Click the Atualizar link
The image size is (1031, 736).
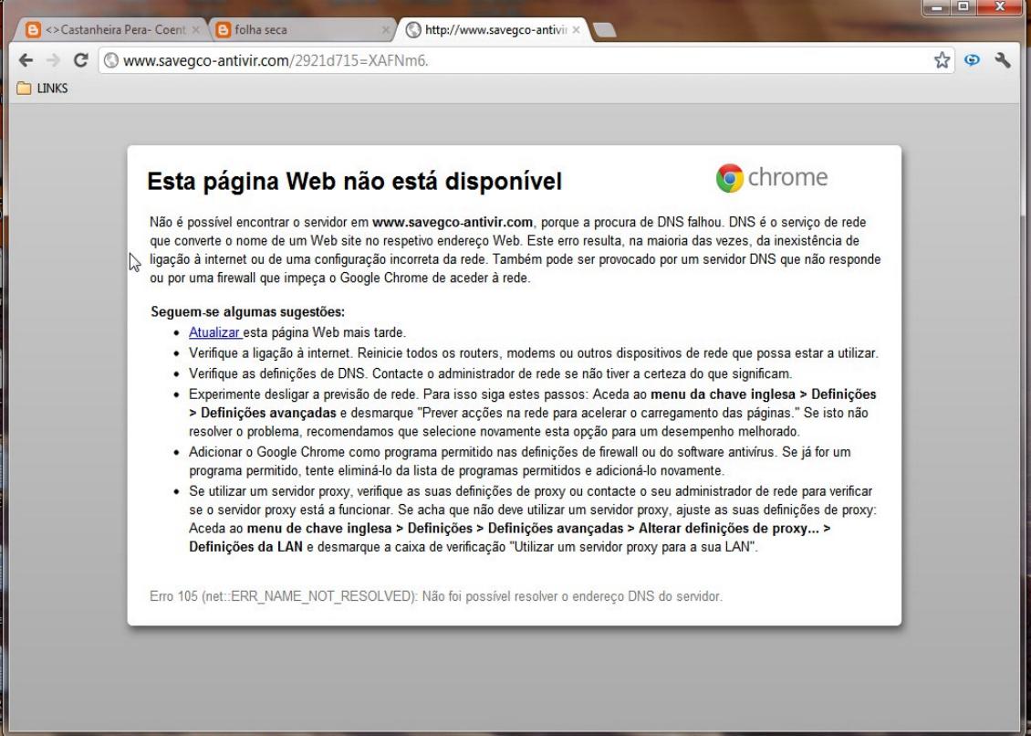pos(215,332)
